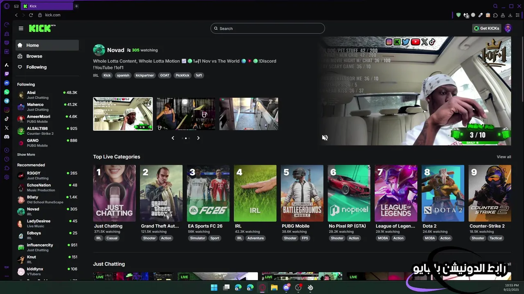Open the Opera easy setup menu icon
524x294 pixels.
tap(517, 15)
